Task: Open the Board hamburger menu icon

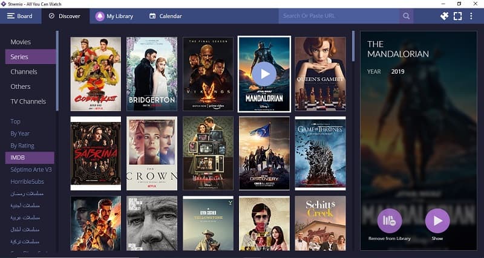Action: [x=11, y=16]
